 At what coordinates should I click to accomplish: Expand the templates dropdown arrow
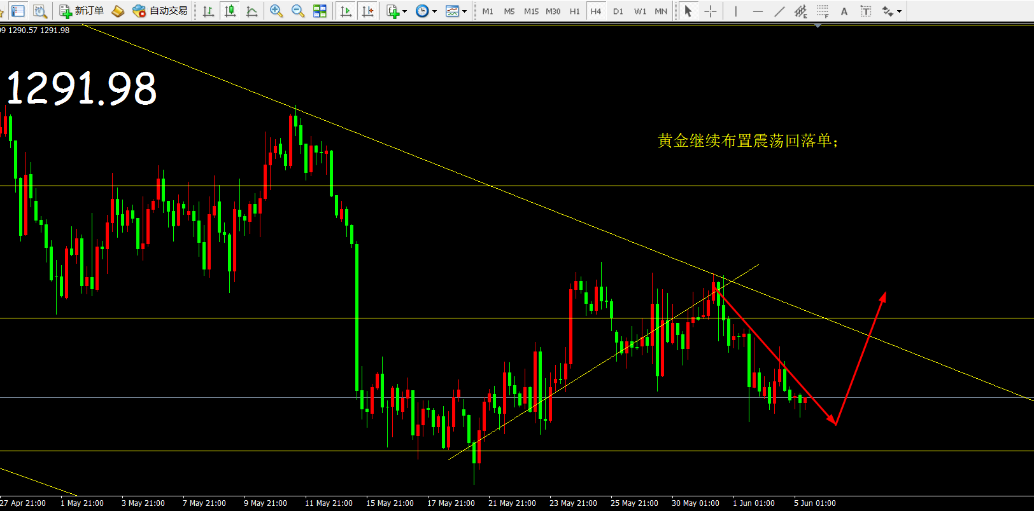tap(464, 11)
